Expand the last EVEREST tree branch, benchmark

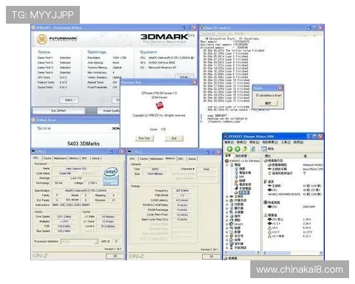227,247
